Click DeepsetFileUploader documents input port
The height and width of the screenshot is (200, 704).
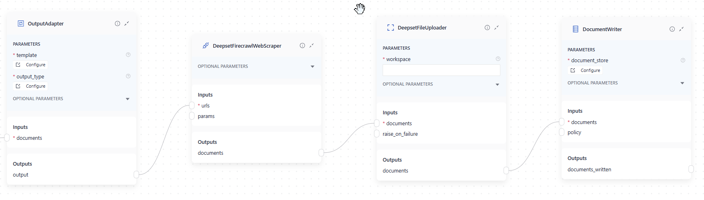pyautogui.click(x=377, y=123)
